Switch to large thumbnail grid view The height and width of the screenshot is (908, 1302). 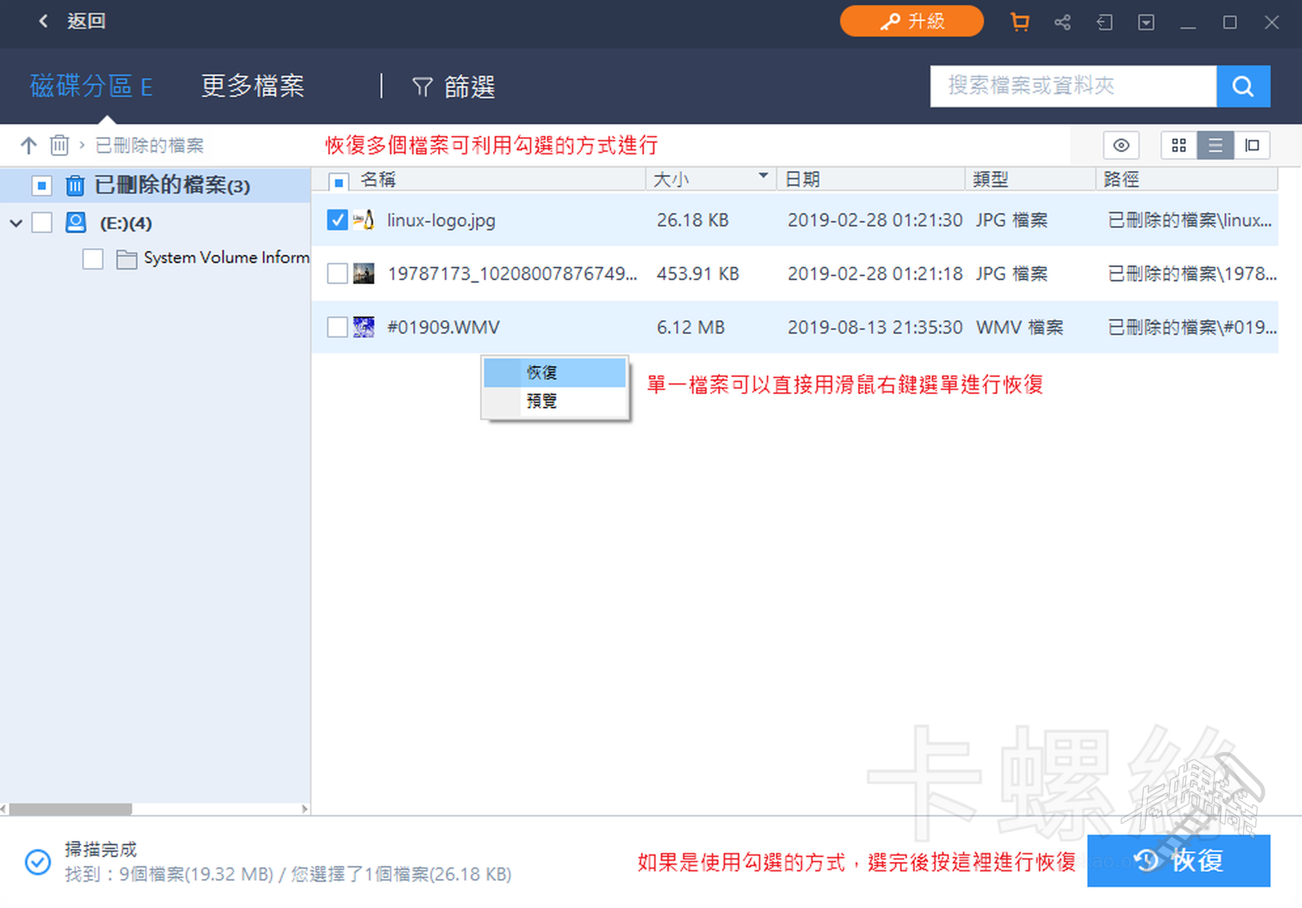tap(1179, 145)
